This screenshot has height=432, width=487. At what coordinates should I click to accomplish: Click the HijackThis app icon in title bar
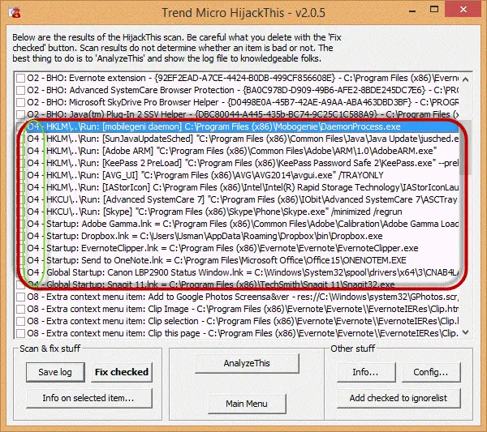pos(15,12)
